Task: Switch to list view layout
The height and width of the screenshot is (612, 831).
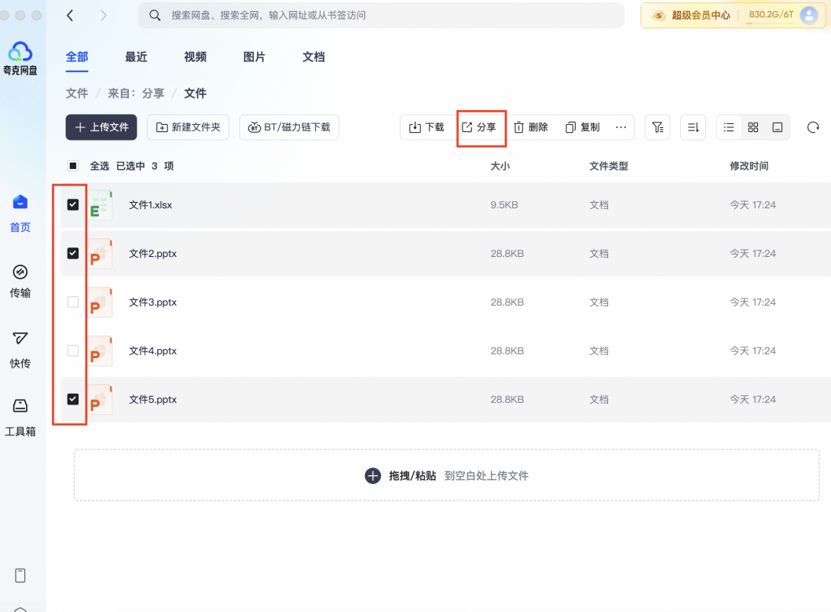Action: tap(729, 127)
